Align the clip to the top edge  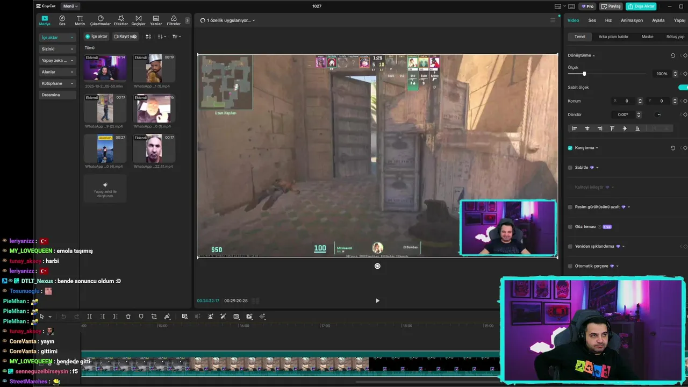[x=612, y=128]
